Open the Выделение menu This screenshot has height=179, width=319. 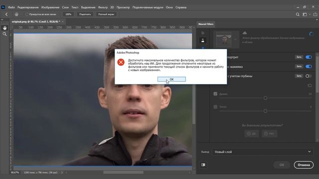(x=88, y=7)
